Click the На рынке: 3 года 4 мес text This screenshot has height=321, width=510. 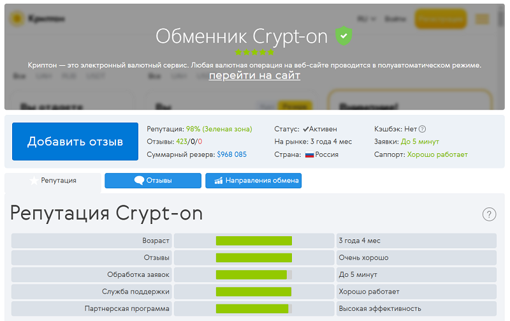[313, 142]
